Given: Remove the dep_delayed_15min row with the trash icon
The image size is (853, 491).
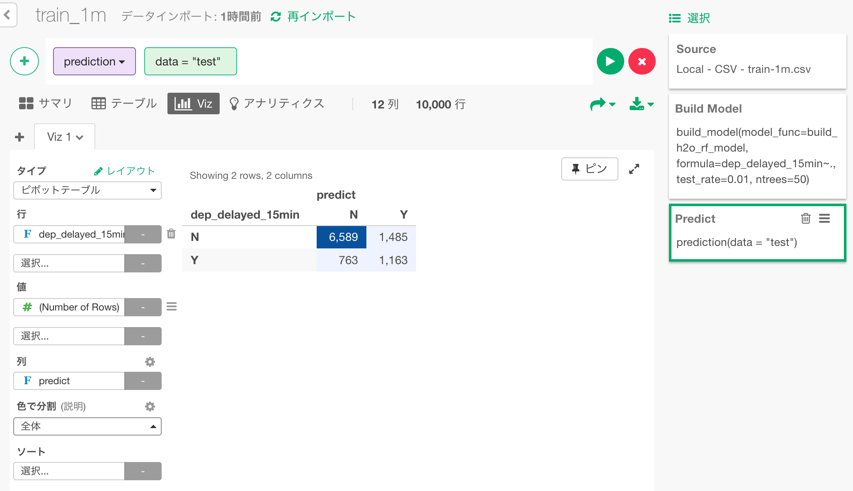Looking at the screenshot, I should 171,234.
